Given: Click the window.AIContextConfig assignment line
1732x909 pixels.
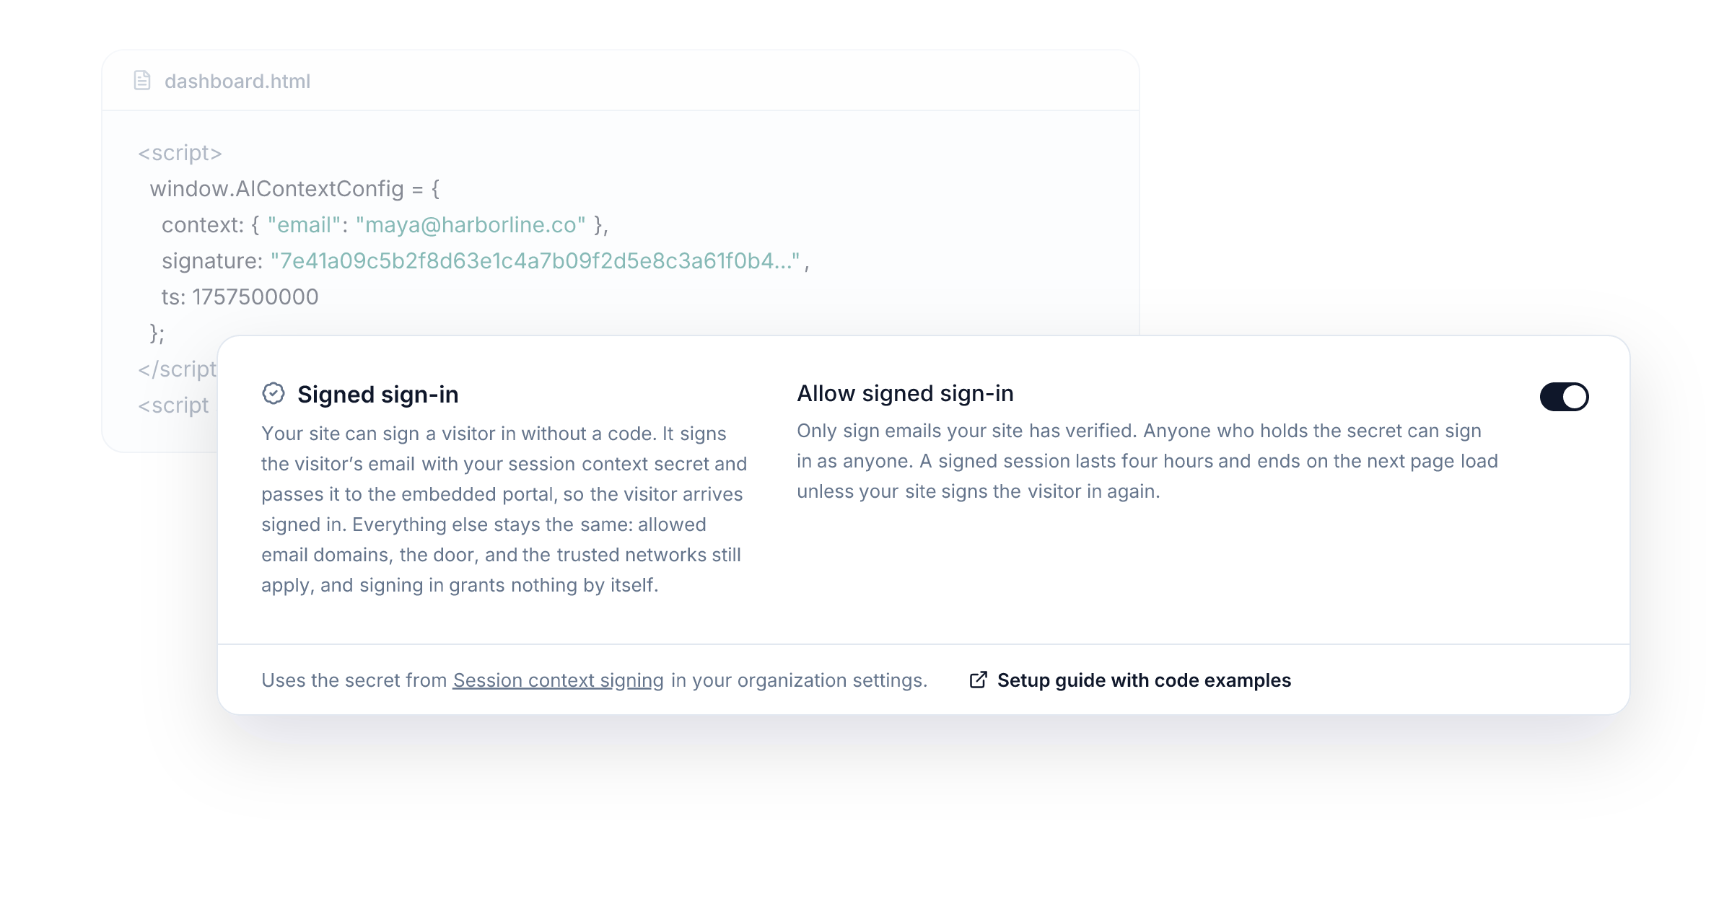Looking at the screenshot, I should (x=294, y=189).
